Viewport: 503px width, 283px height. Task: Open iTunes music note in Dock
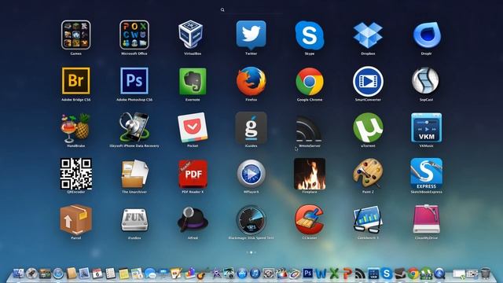[255, 274]
